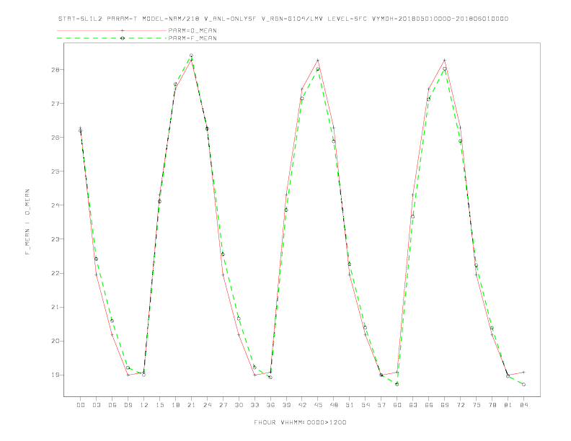Click x-axis forecast hour label 45
This screenshot has height=441, width=571.
pos(318,405)
